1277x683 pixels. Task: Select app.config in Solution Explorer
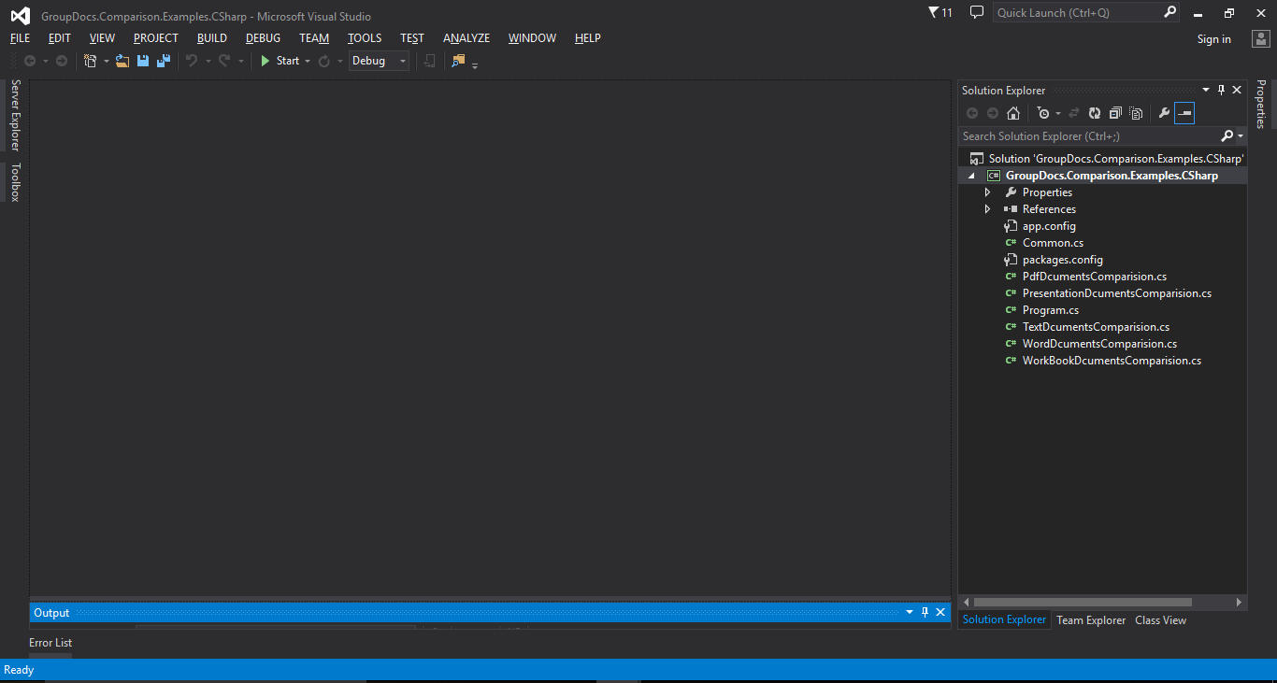pyautogui.click(x=1049, y=226)
